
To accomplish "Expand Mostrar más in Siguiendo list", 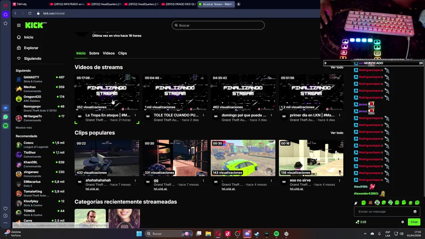I will (x=24, y=128).
